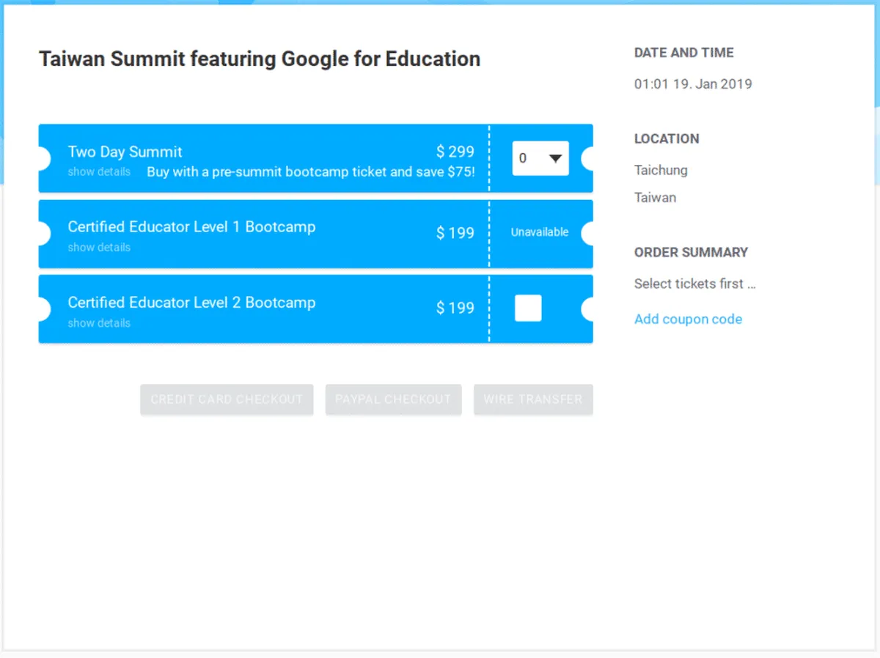This screenshot has height=658, width=880.
Task: Click the 'Taiwan' location text
Action: tap(655, 198)
